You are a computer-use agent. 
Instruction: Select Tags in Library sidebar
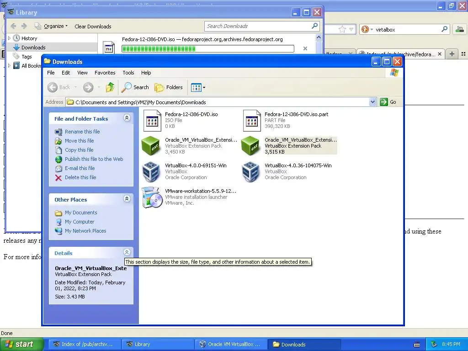pos(27,56)
